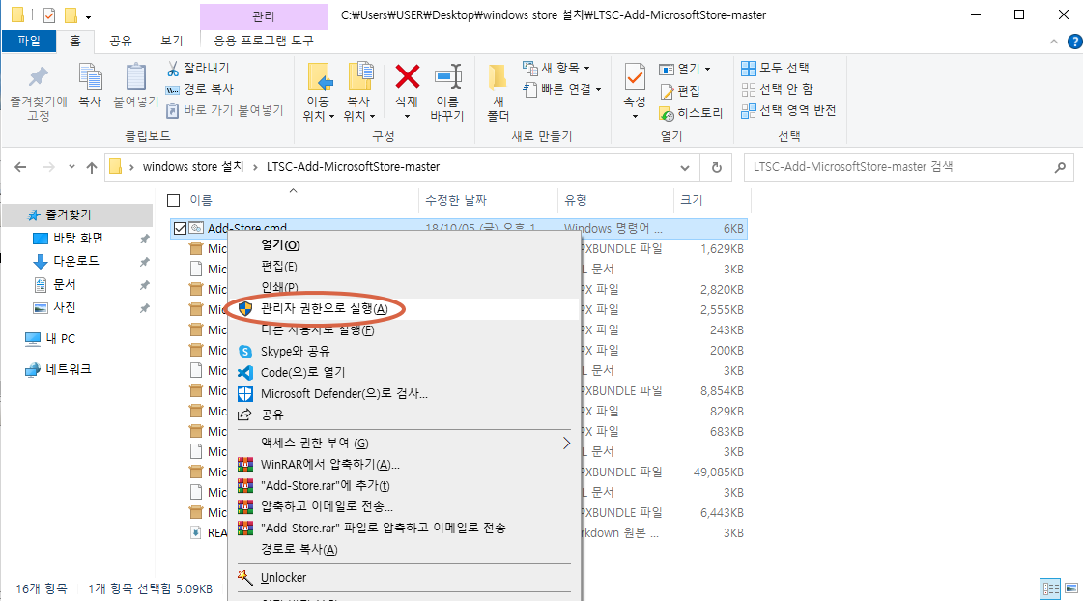Image resolution: width=1083 pixels, height=601 pixels.
Task: Click the Properties (속성) icon
Action: 635,76
